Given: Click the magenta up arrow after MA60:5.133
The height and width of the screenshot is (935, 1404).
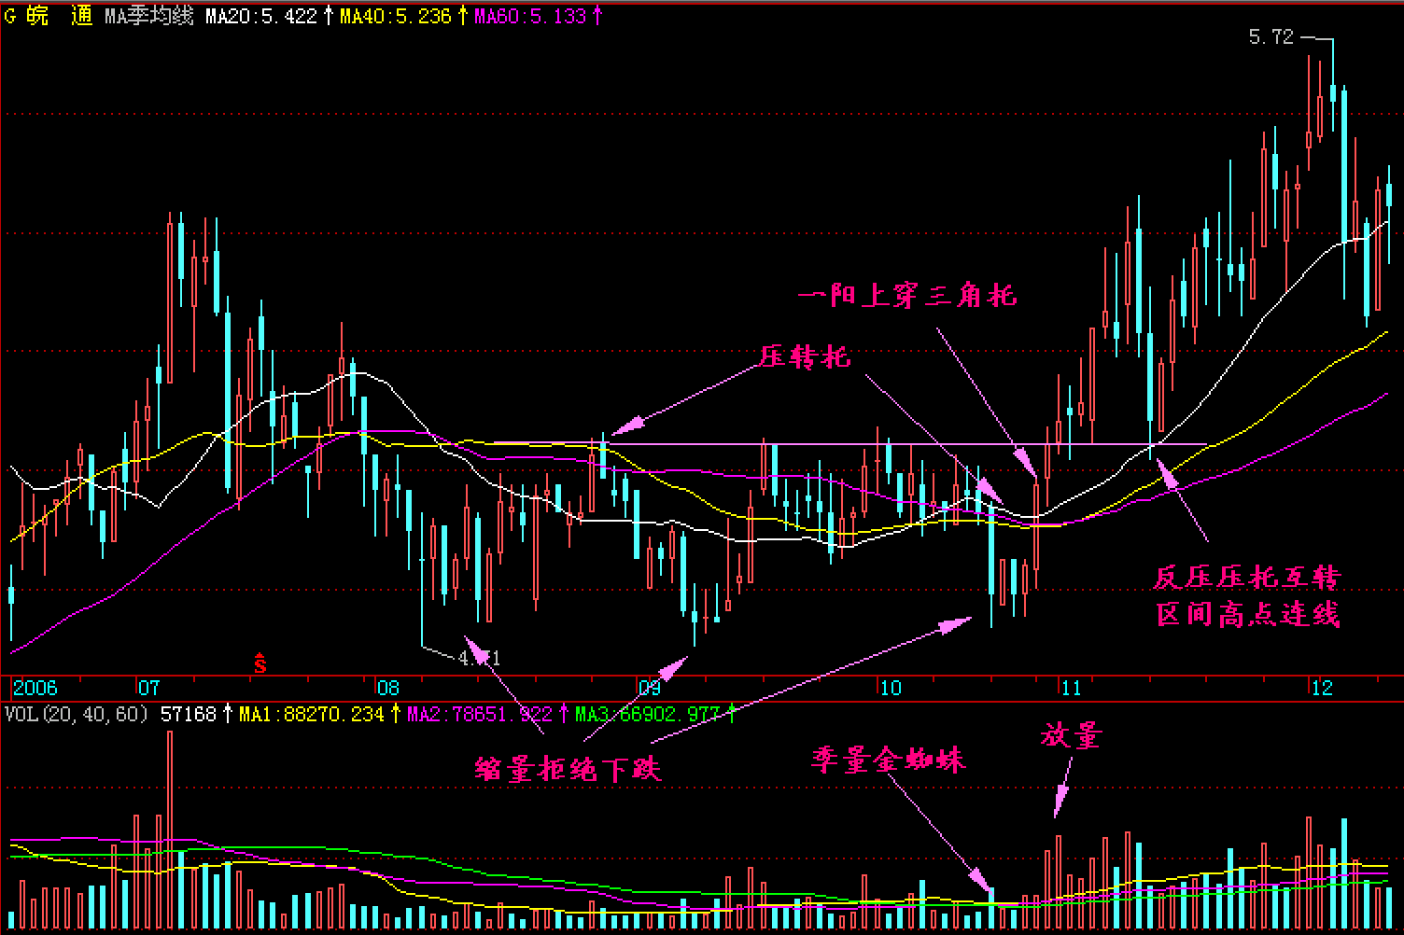Looking at the screenshot, I should coord(598,16).
